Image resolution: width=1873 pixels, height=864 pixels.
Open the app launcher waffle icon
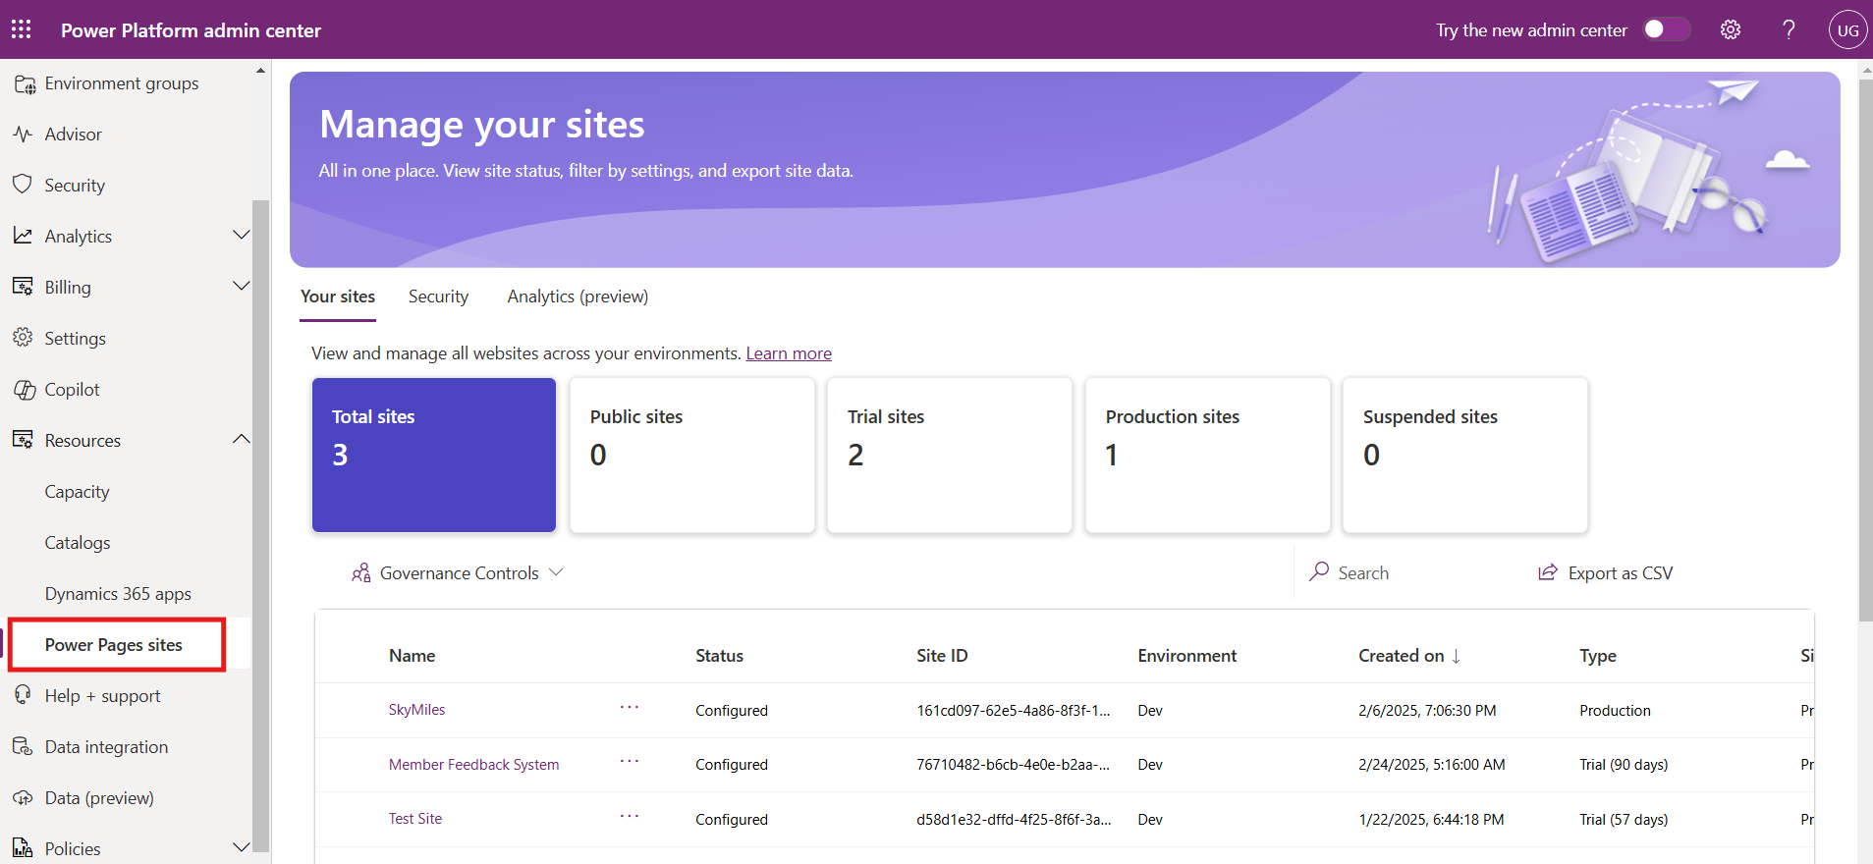[x=22, y=29]
